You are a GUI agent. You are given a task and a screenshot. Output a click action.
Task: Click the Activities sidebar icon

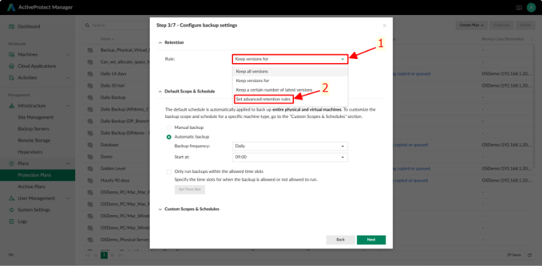point(12,78)
